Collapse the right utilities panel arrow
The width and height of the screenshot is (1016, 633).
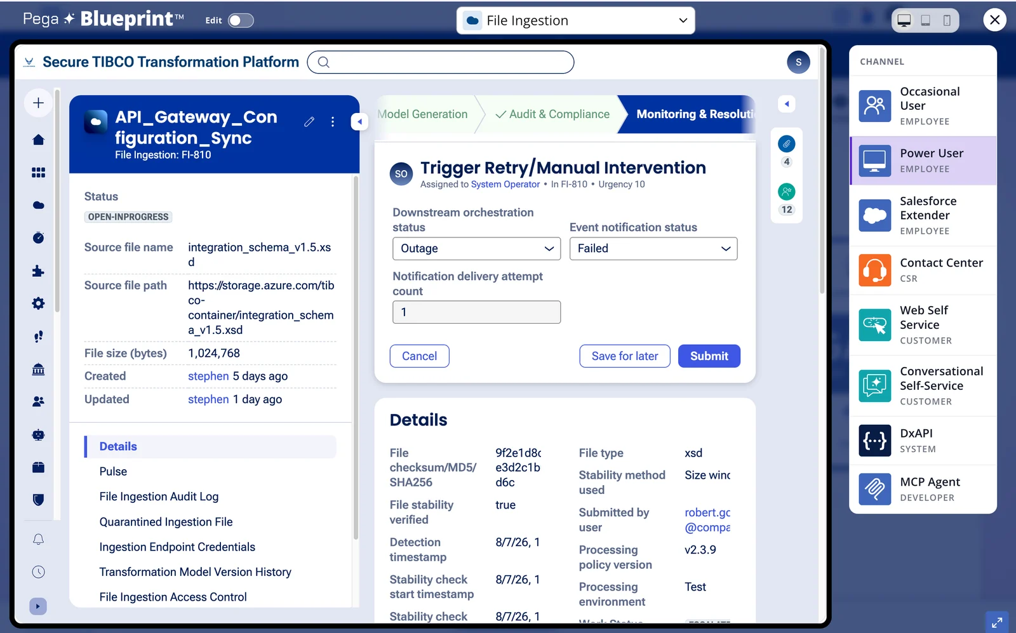(x=787, y=103)
